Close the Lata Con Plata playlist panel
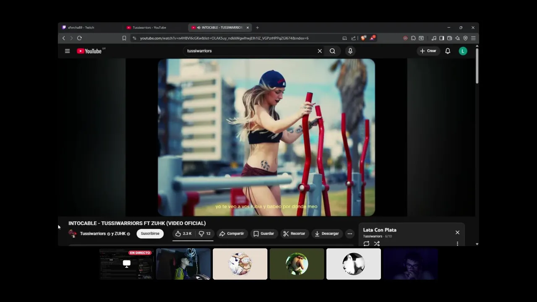This screenshot has height=302, width=537. click(x=457, y=232)
